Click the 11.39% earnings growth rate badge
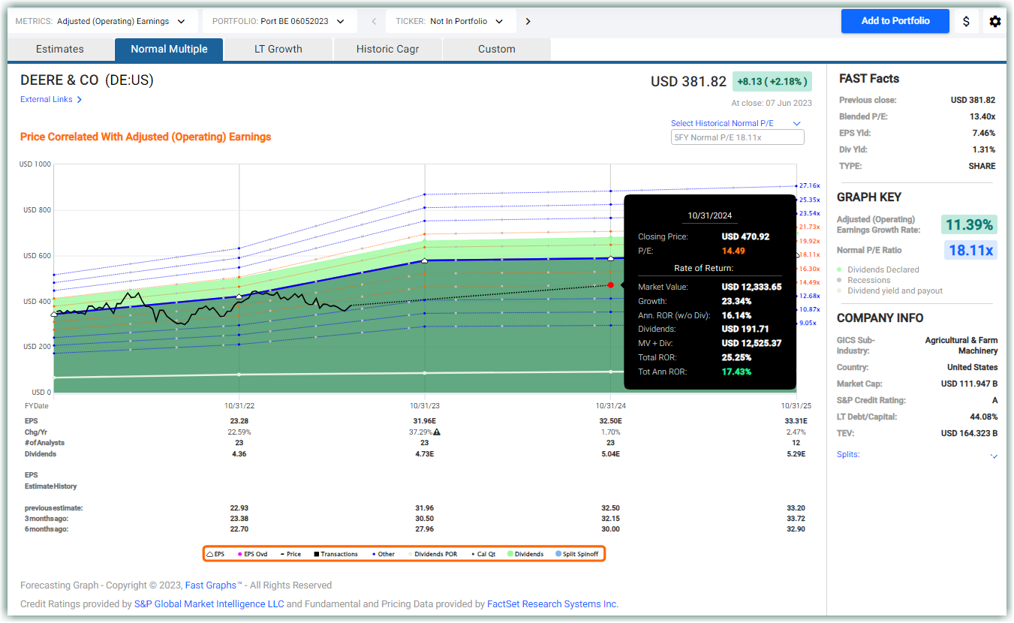The height and width of the screenshot is (623, 1014). pos(970,224)
